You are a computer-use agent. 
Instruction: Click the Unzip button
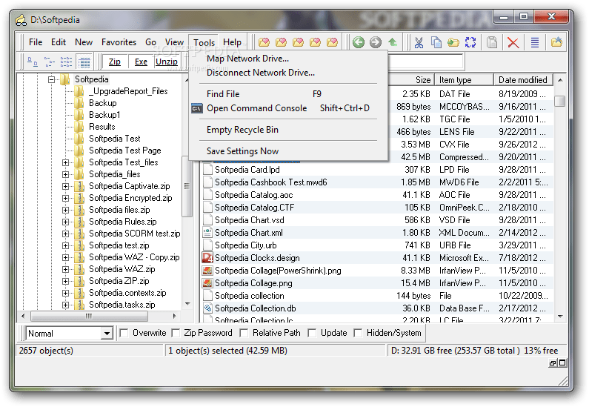[167, 62]
